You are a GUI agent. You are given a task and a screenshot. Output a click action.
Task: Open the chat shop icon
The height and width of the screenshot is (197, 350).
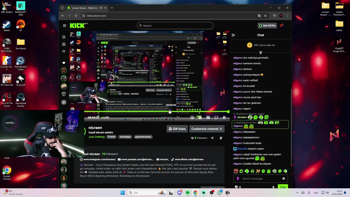(236, 187)
